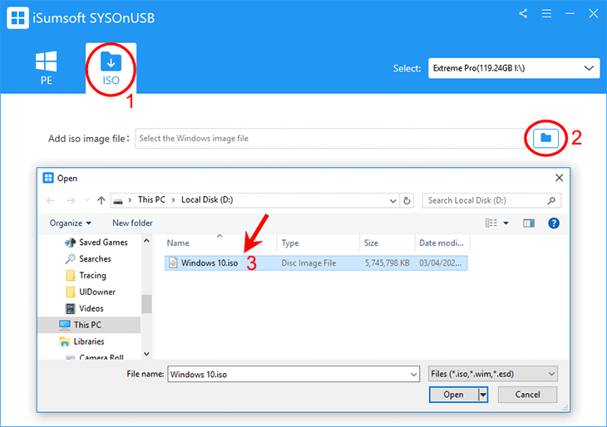
Task: Select Libraries in navigation pane
Action: point(81,341)
